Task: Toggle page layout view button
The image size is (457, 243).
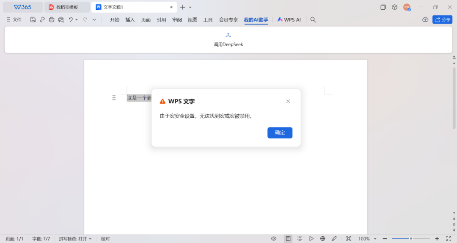Action: 288,239
